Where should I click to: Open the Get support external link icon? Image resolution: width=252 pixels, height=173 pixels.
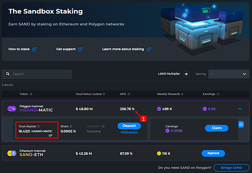pyautogui.click(x=80, y=49)
